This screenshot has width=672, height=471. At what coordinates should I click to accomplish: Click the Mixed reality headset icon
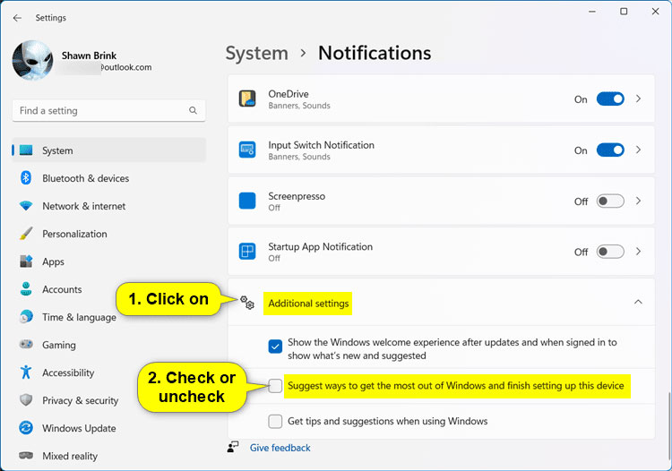coord(26,456)
